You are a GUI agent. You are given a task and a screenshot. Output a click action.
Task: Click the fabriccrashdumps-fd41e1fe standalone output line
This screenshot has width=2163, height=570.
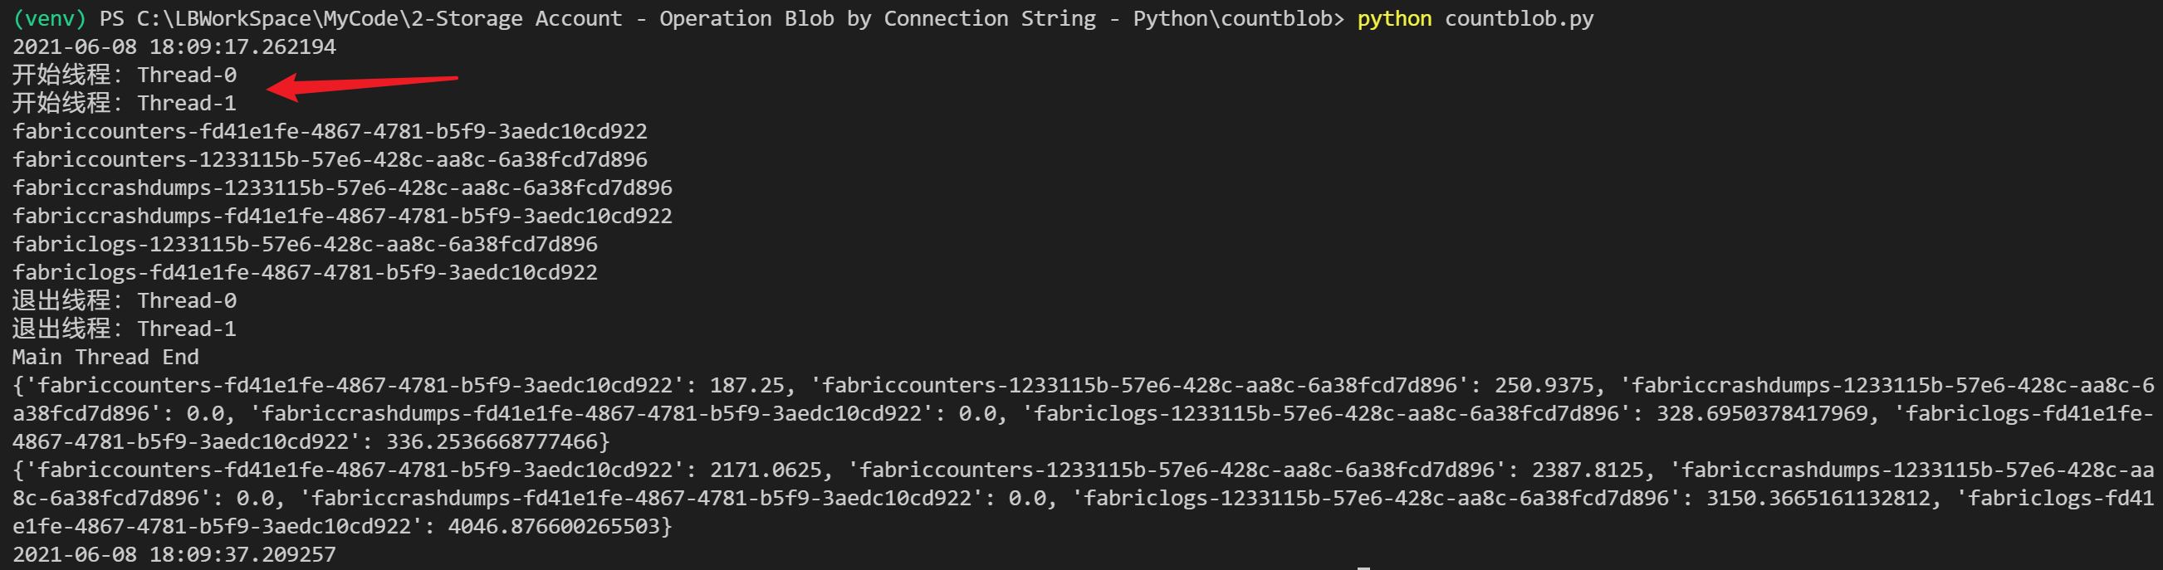click(343, 217)
